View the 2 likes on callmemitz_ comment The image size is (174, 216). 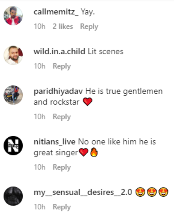pyautogui.click(x=63, y=26)
